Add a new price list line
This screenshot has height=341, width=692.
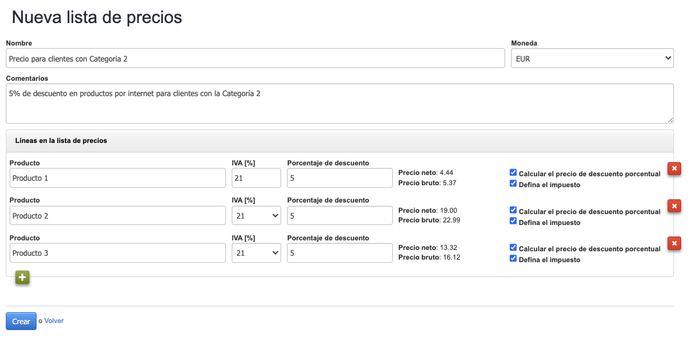[22, 278]
